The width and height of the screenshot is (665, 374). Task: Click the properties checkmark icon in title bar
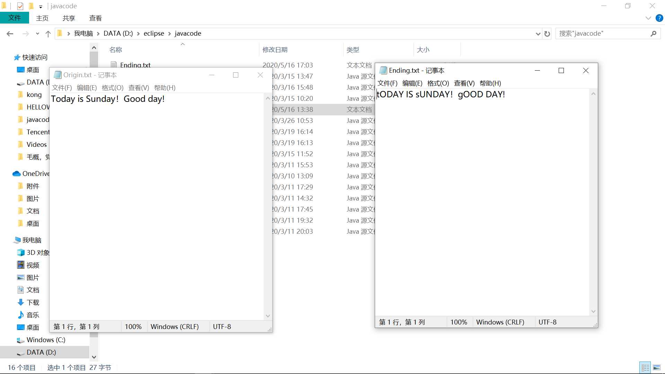click(20, 6)
